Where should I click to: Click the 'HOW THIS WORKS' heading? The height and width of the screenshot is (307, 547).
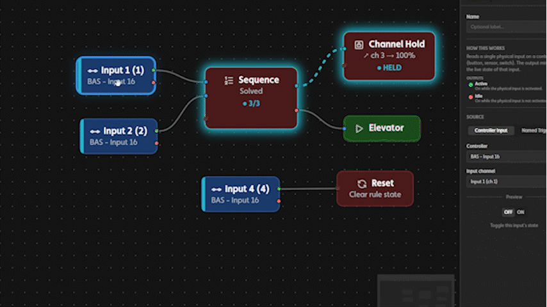[486, 48]
